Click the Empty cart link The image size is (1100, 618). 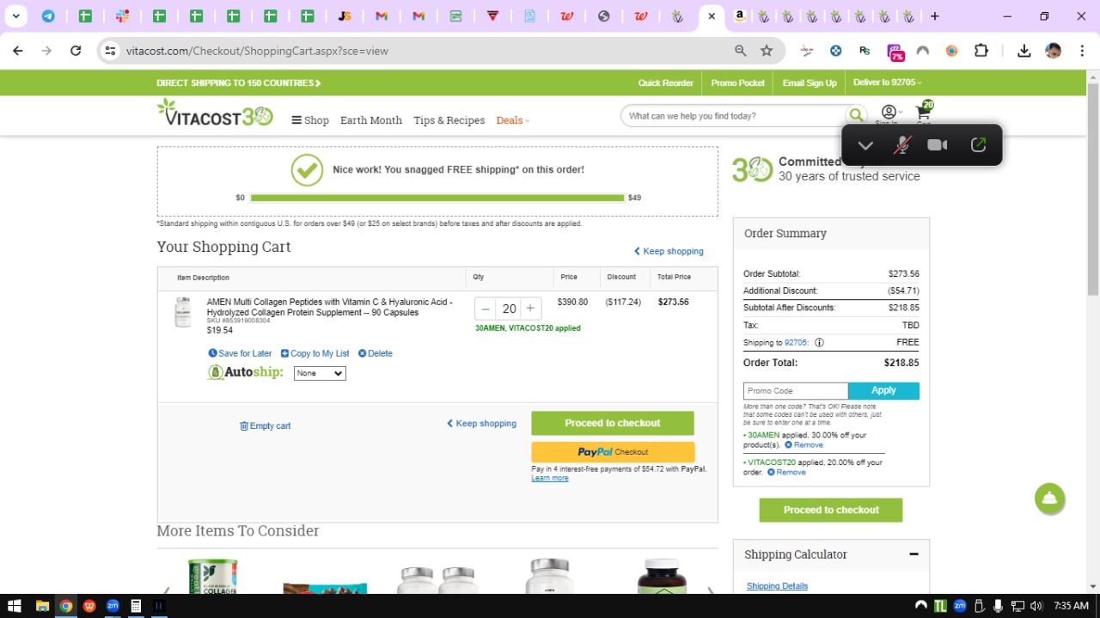tap(265, 425)
